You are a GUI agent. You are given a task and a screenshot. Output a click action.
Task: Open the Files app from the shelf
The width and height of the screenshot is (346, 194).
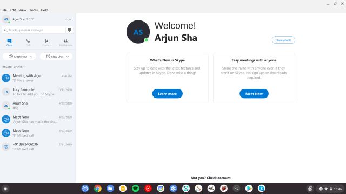pyautogui.click(x=110, y=189)
